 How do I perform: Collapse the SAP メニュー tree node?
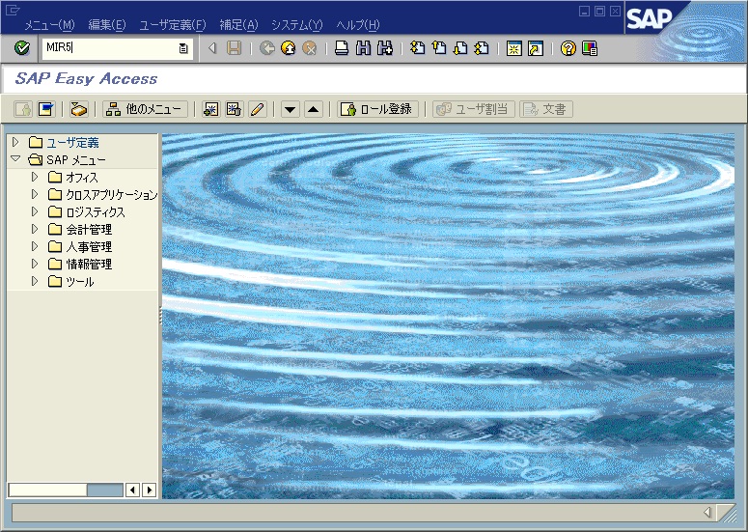pyautogui.click(x=15, y=159)
